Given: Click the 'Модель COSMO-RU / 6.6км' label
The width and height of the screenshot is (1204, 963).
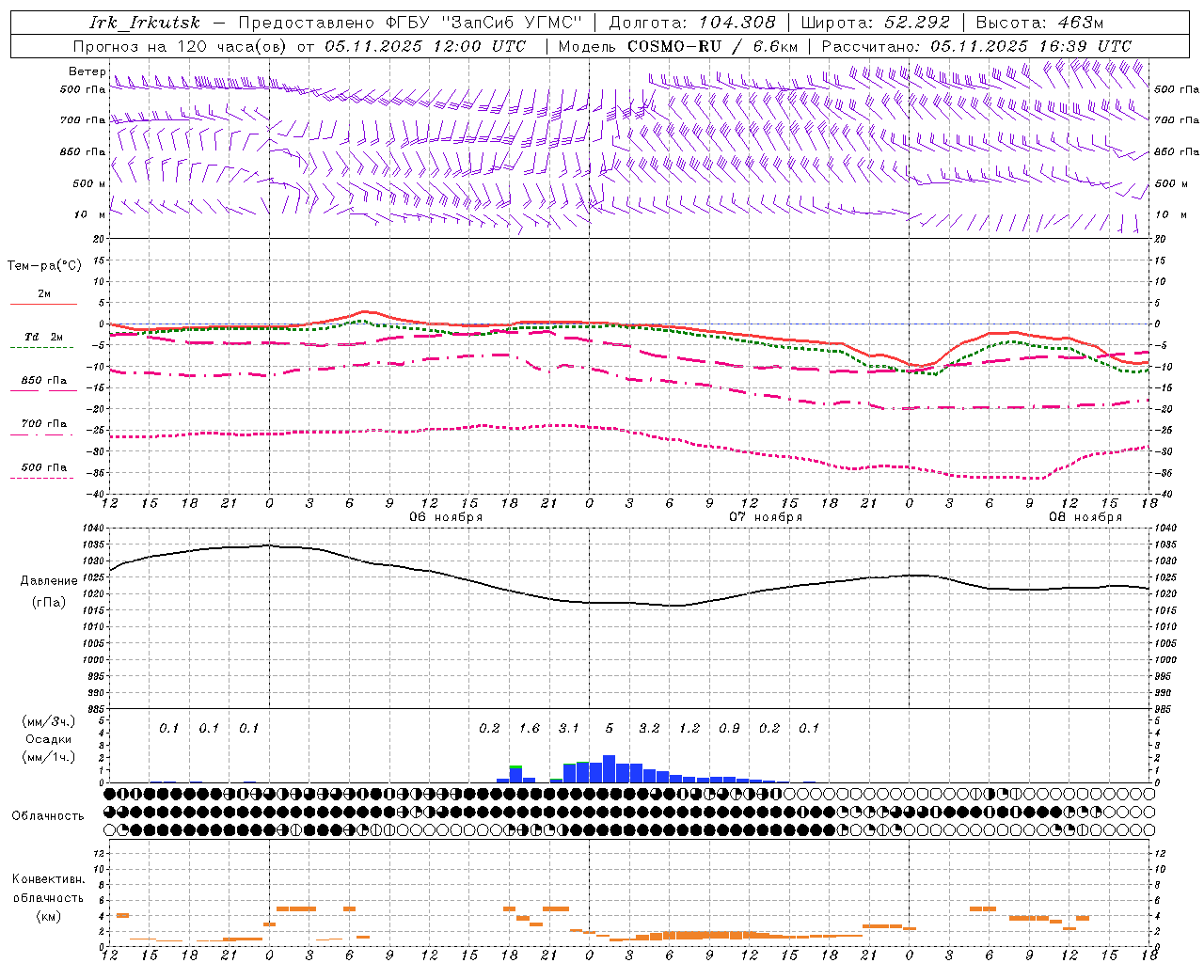Looking at the screenshot, I should point(678,46).
